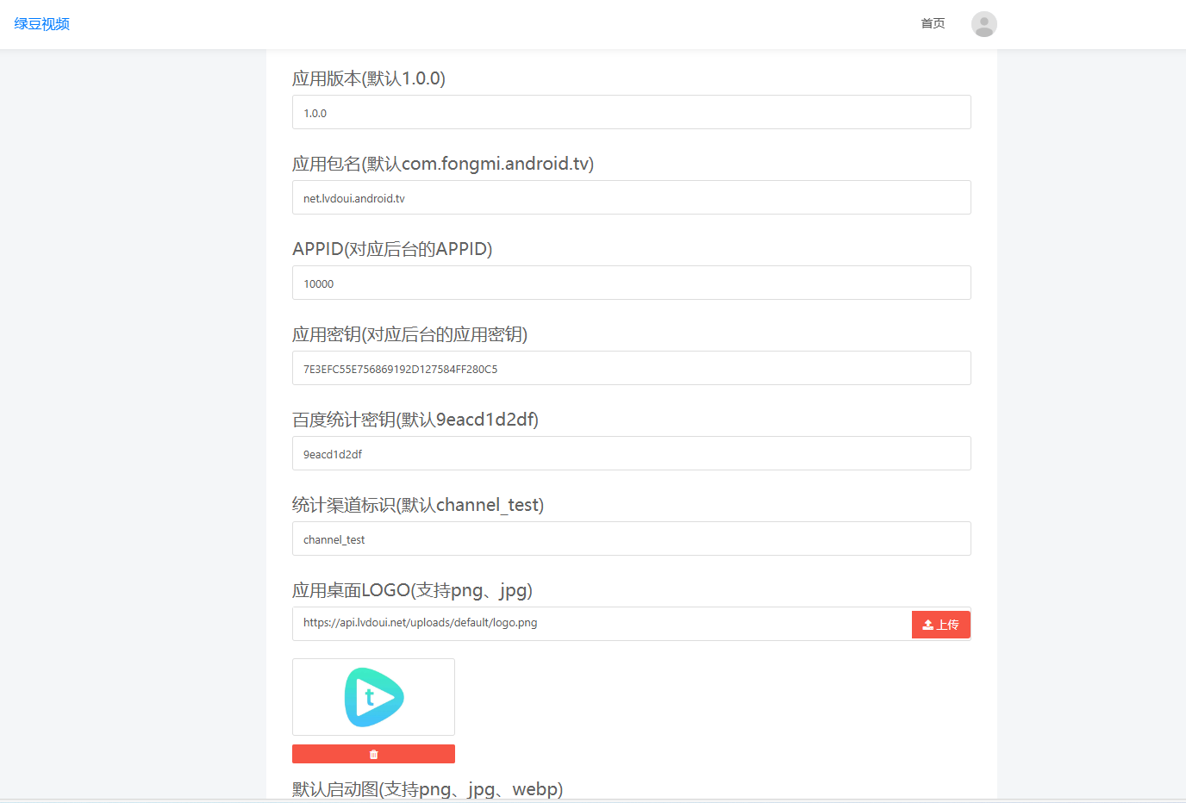Click the 绿豆视频 site title link
The height and width of the screenshot is (803, 1186).
point(41,23)
